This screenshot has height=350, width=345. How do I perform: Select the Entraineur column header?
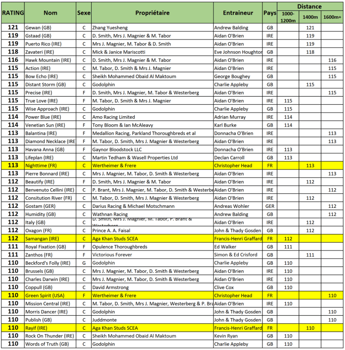(238, 13)
